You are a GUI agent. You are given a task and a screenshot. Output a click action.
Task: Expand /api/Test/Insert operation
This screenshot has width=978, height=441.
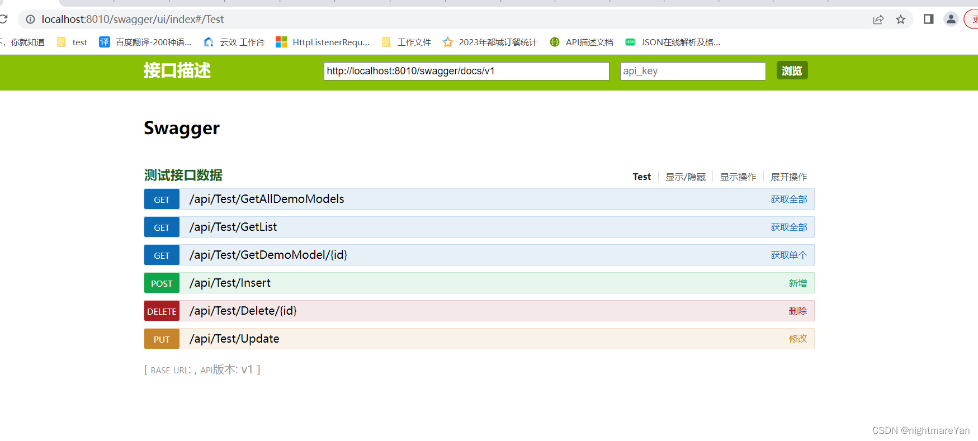[x=230, y=283]
